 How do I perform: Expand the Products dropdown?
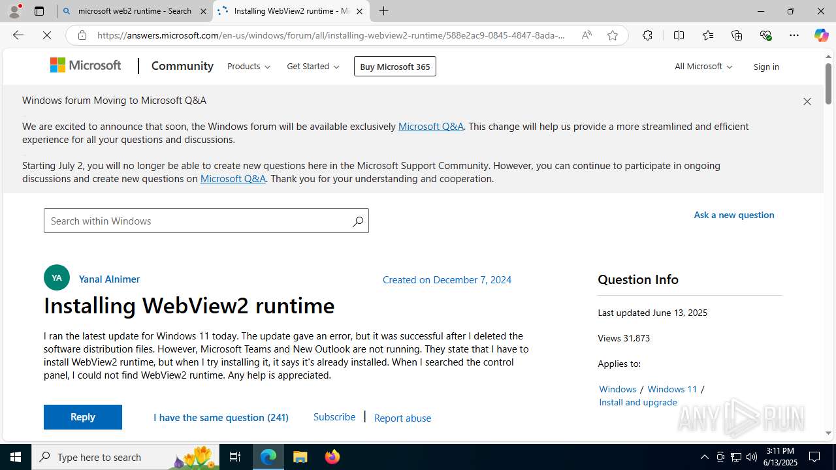coord(249,66)
